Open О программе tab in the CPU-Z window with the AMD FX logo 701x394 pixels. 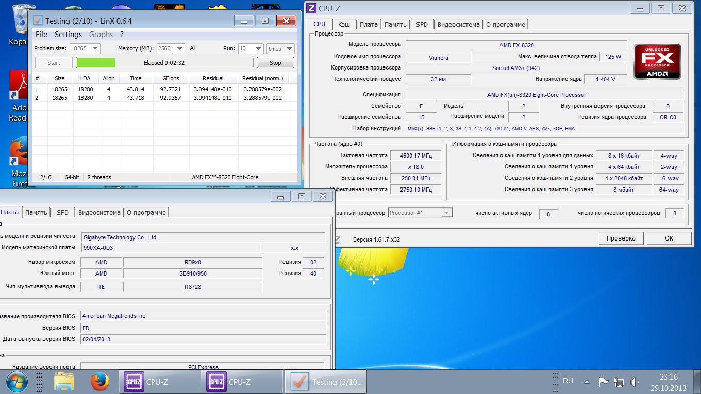[505, 24]
